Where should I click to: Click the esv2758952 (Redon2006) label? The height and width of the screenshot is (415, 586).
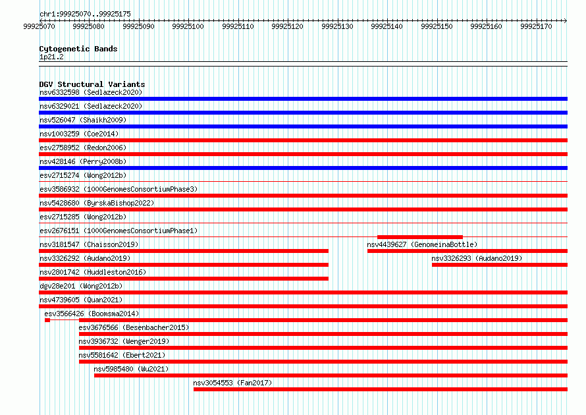point(83,148)
